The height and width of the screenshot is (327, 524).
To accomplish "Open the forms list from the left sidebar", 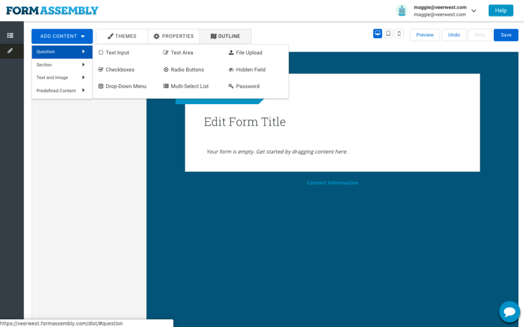I will 10,35.
